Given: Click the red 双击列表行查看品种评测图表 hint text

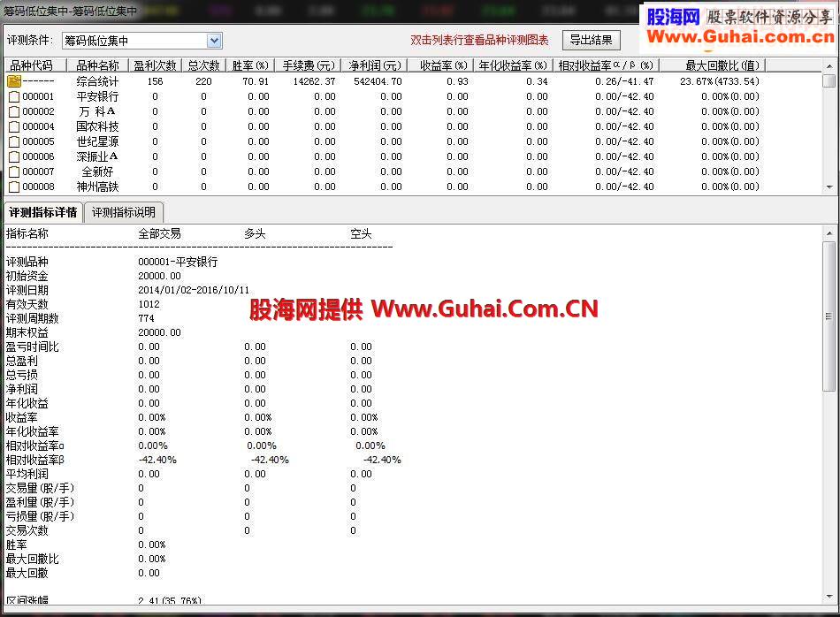Looking at the screenshot, I should pos(479,40).
